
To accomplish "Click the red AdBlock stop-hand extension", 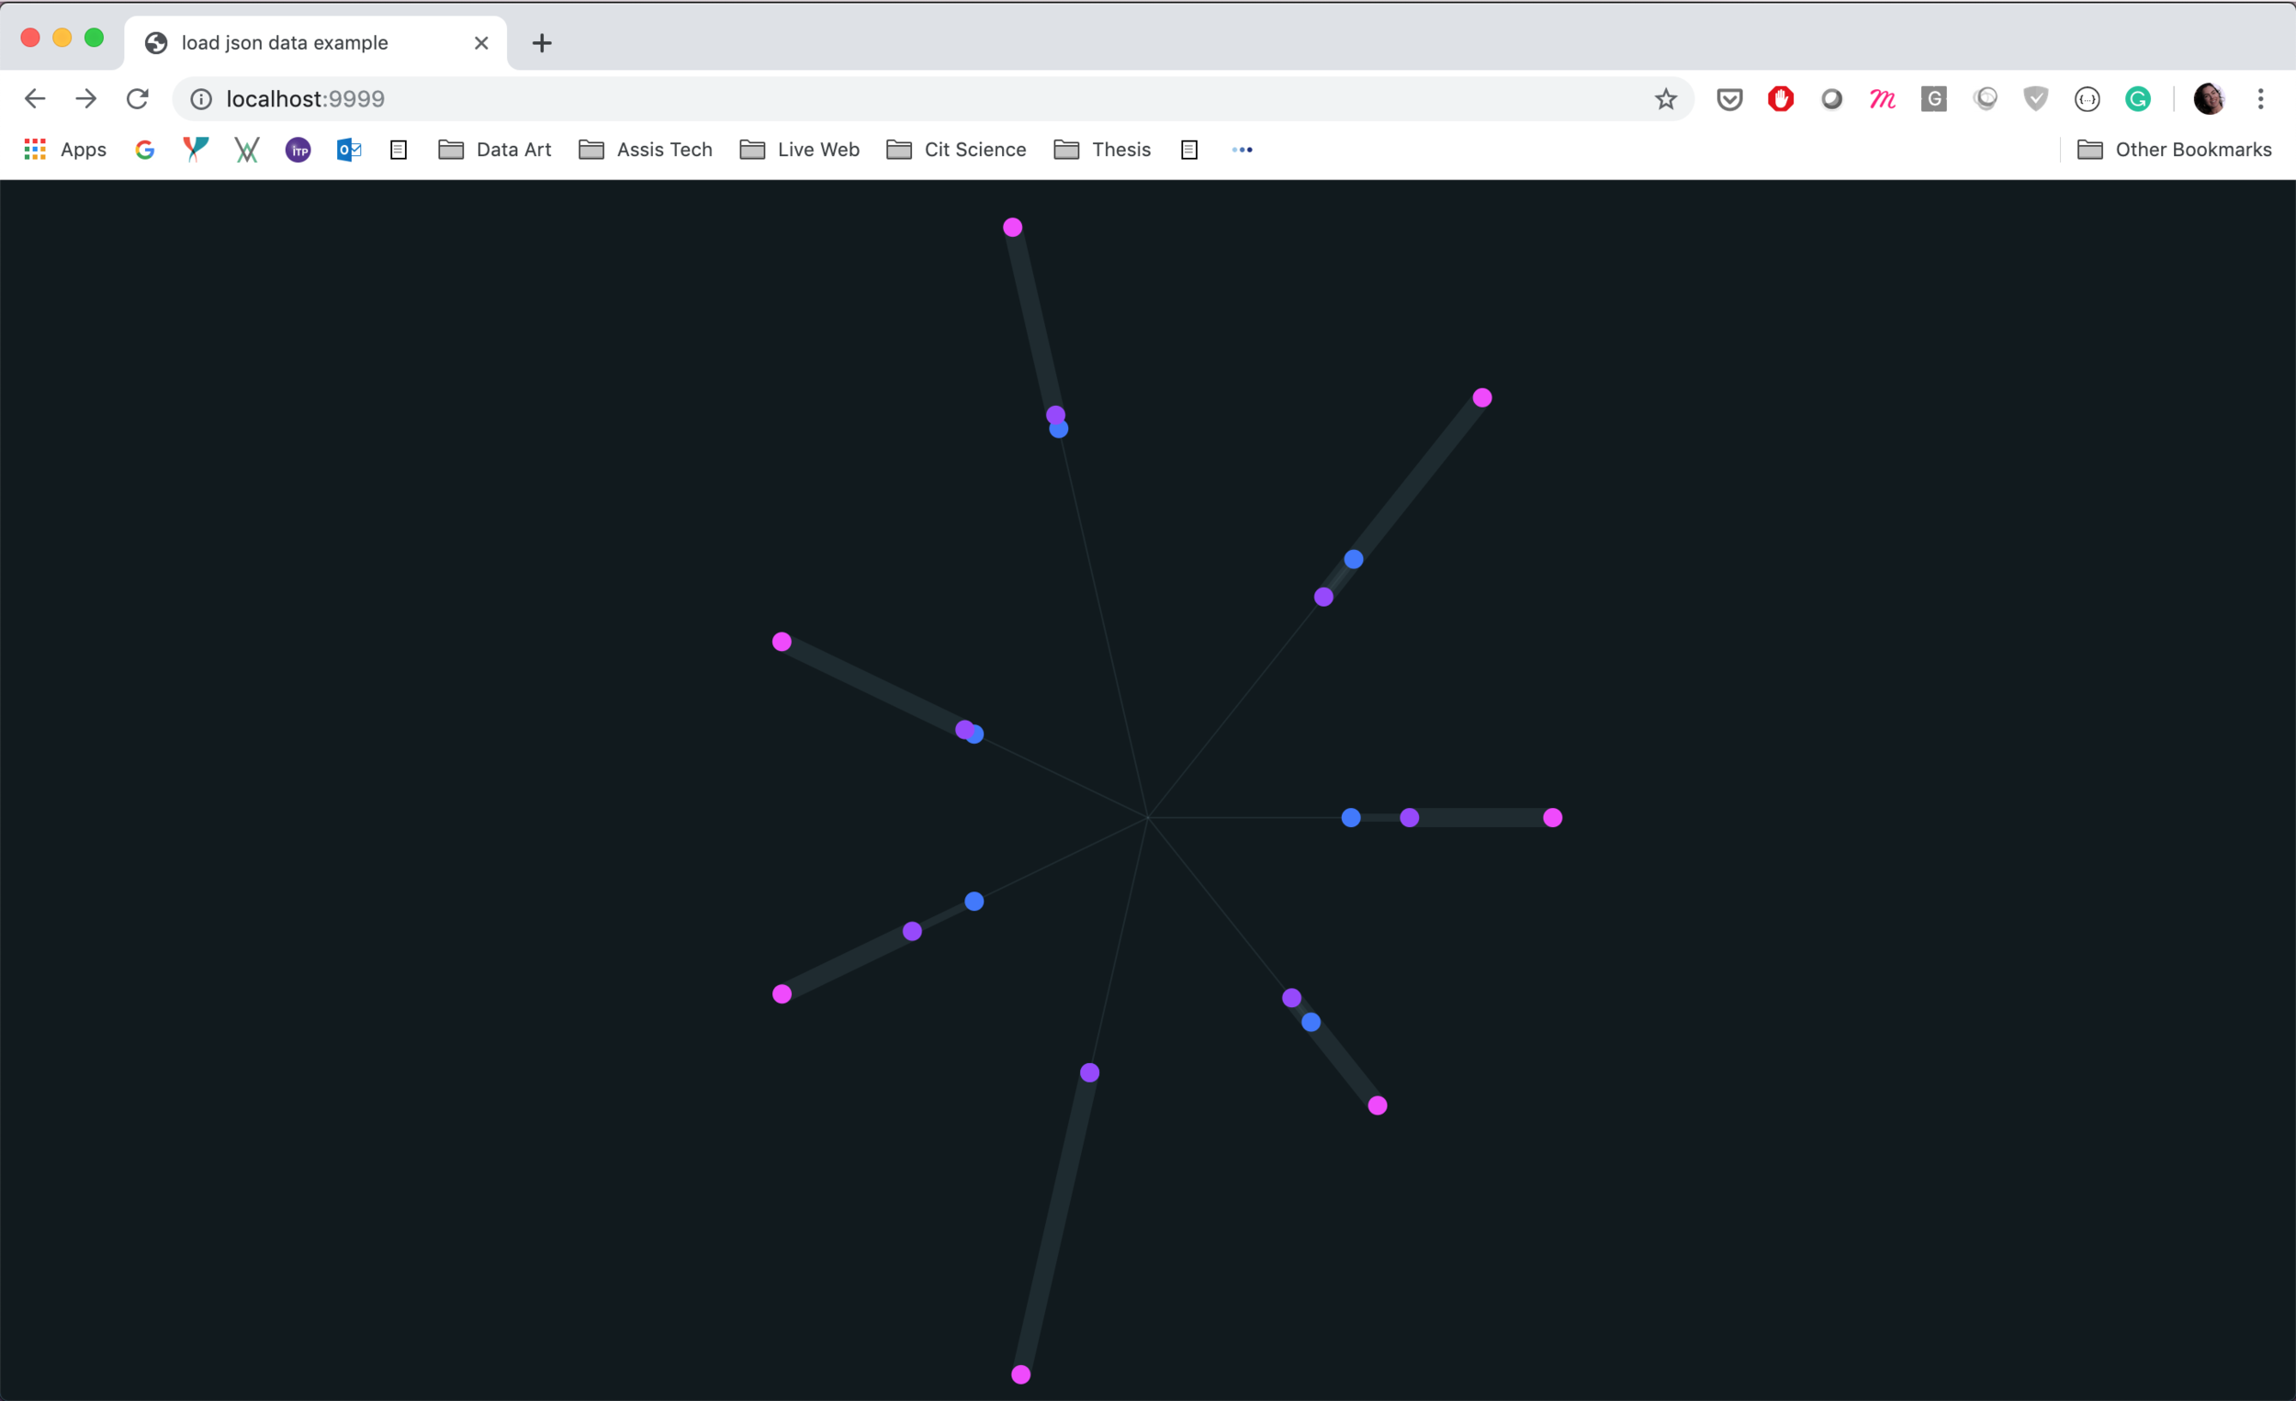I will click(1781, 99).
